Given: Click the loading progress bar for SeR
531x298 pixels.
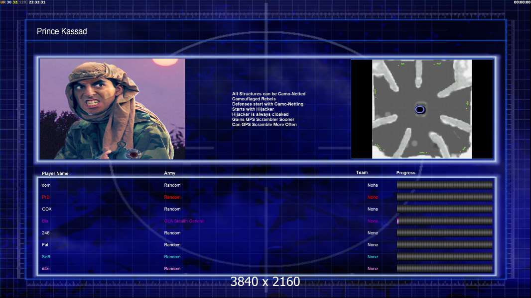Looking at the screenshot, I should [x=445, y=256].
